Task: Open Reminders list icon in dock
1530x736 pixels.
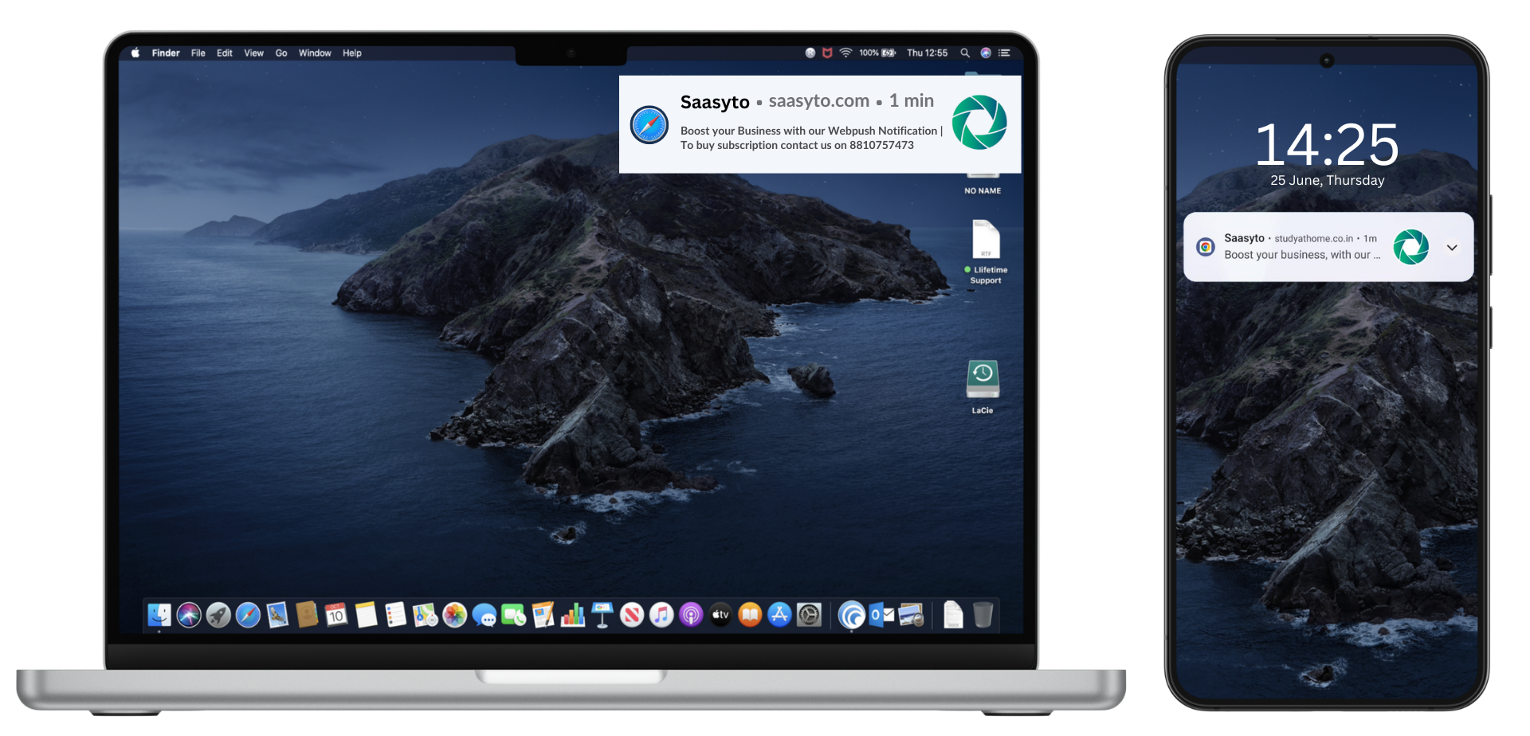Action: tap(395, 615)
